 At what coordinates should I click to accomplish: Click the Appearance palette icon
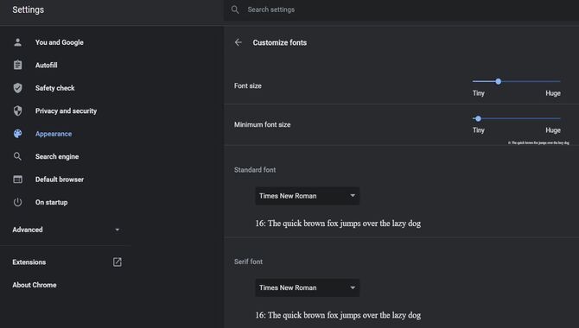click(x=18, y=134)
